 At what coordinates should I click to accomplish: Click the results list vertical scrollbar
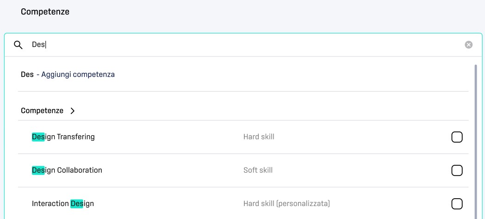point(476,141)
